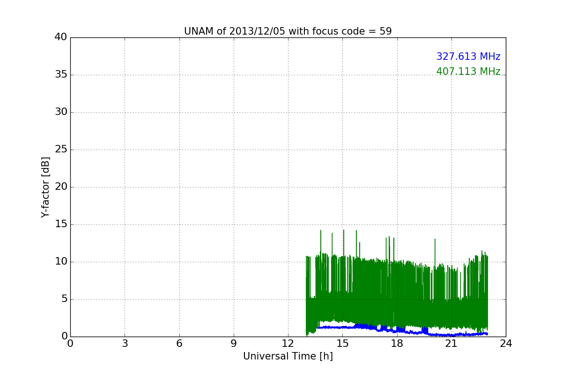Click x-axis tick label 24

[506, 344]
